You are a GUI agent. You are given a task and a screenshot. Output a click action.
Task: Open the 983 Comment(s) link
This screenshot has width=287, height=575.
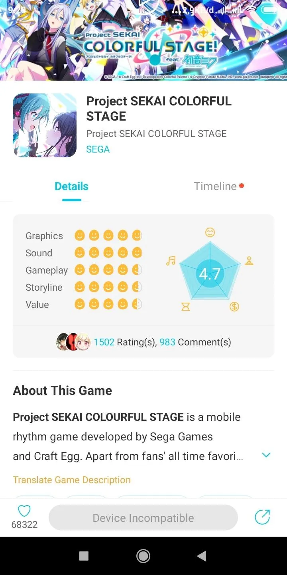click(195, 342)
